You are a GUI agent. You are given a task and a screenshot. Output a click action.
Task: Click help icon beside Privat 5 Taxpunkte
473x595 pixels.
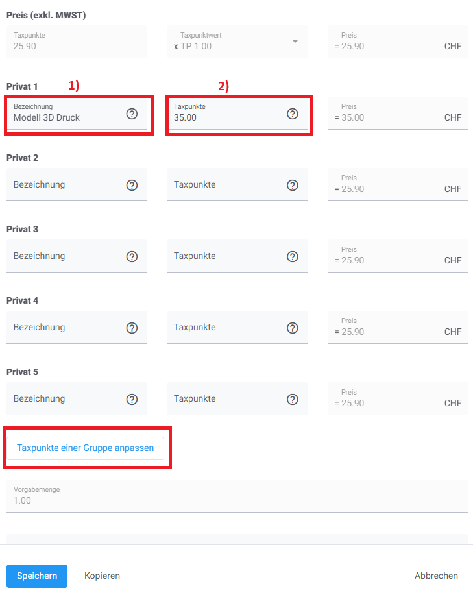293,399
